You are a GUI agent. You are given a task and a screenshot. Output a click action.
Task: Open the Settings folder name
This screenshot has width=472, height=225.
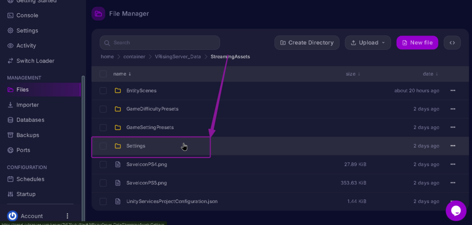[136, 146]
